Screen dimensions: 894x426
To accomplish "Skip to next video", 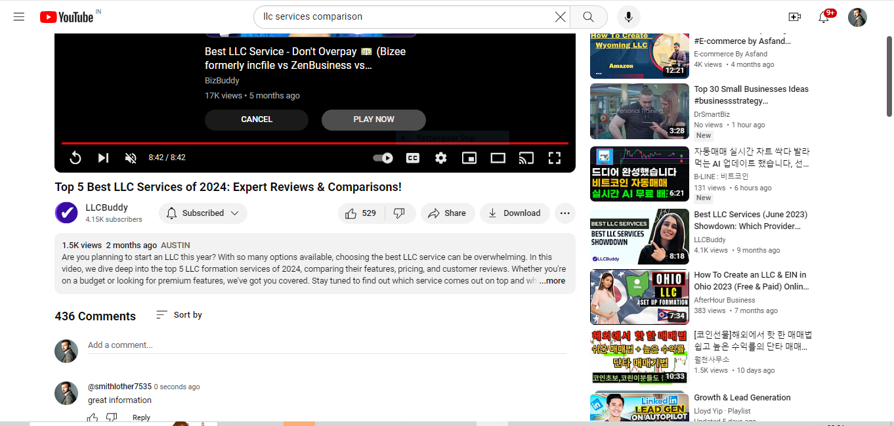I will [103, 158].
